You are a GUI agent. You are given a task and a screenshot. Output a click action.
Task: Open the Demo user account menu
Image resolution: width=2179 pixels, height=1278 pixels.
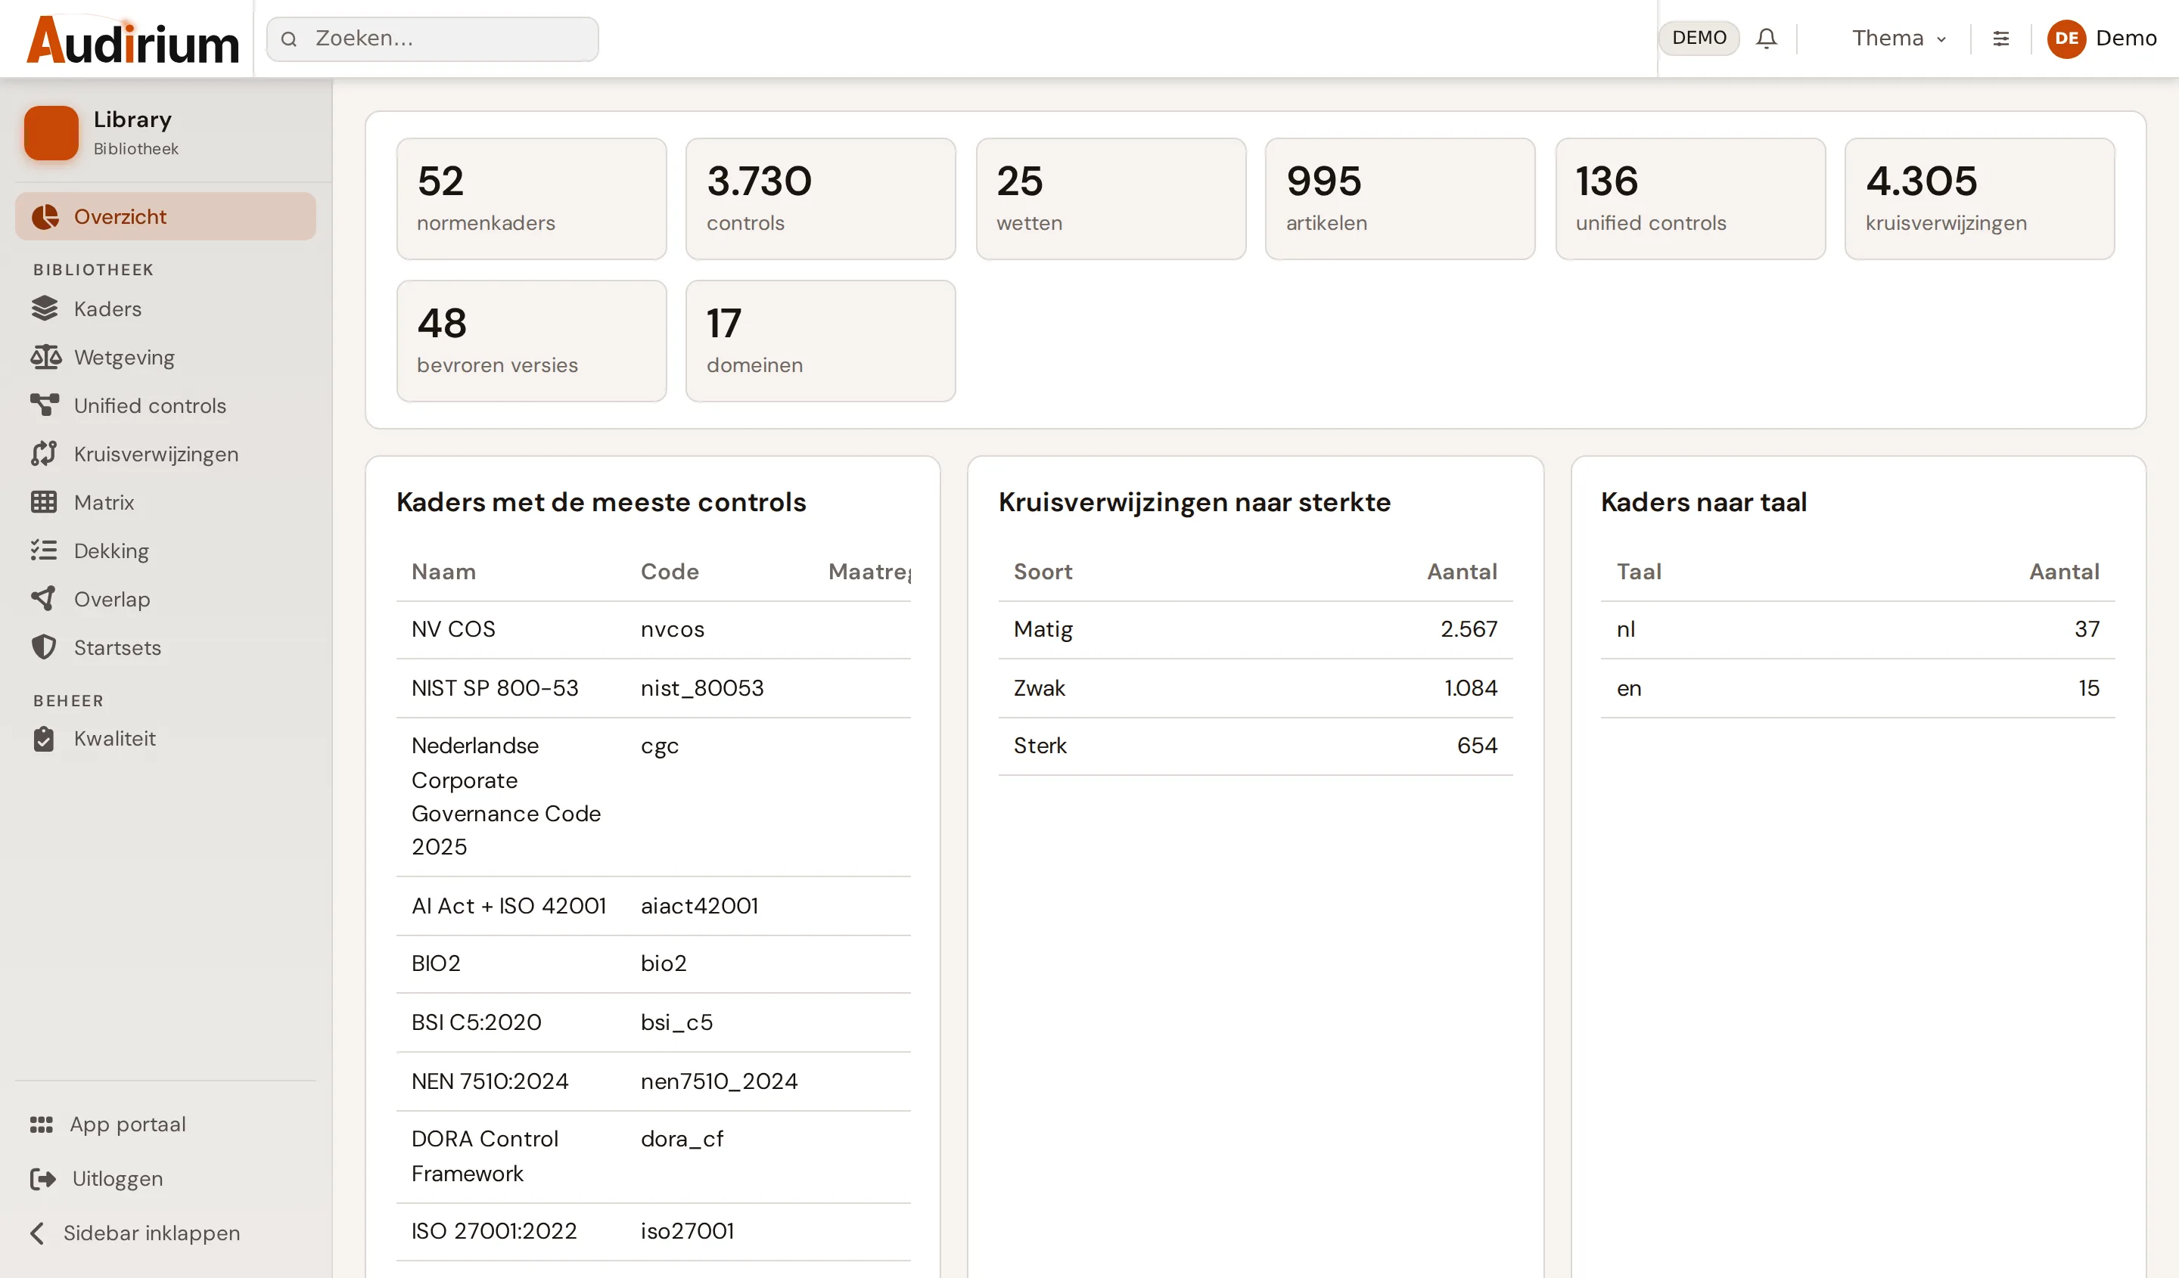click(2102, 39)
